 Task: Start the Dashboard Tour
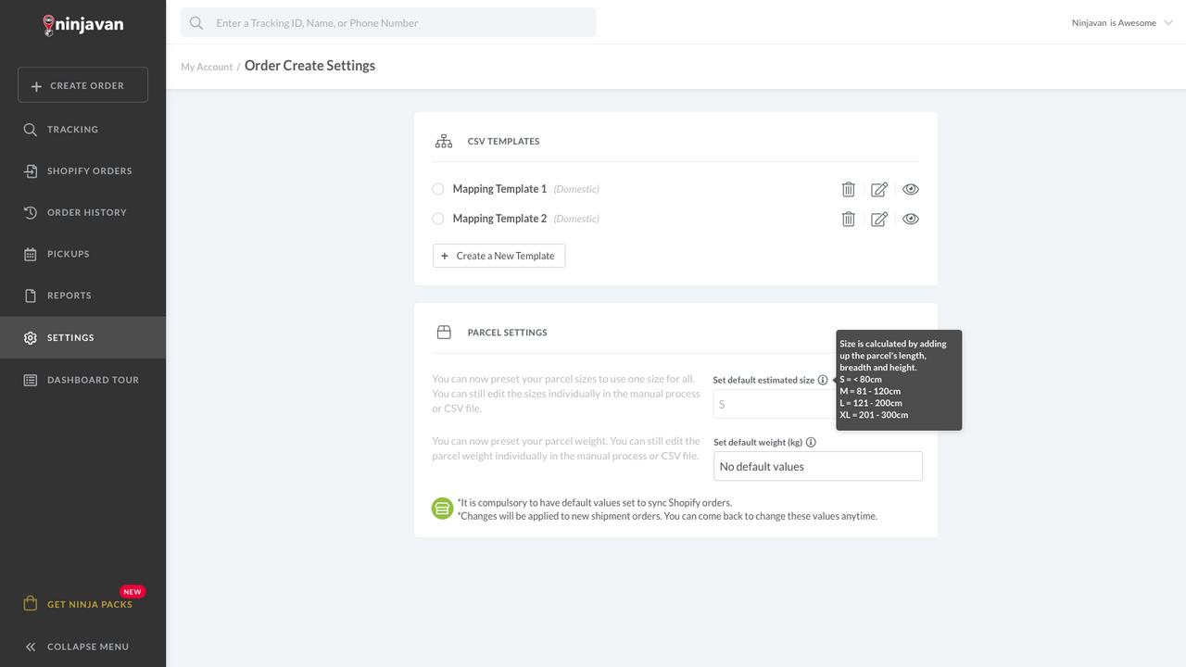pyautogui.click(x=82, y=380)
